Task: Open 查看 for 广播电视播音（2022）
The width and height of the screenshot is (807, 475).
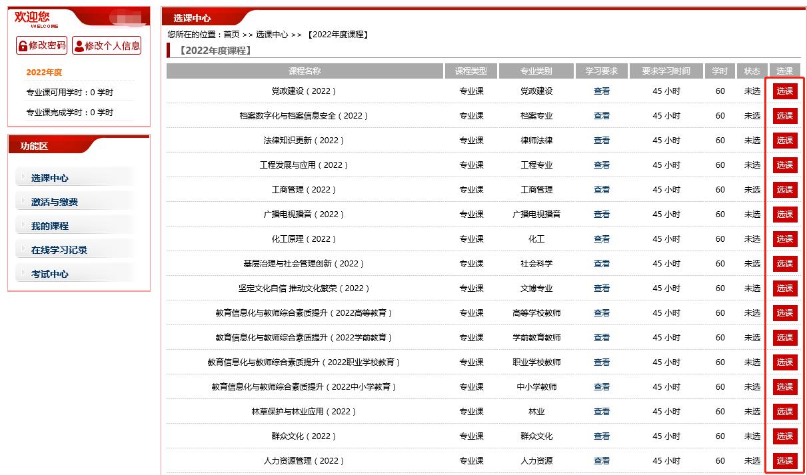Action: coord(601,215)
